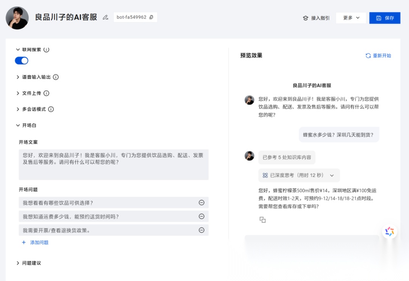Show info icon for 多会话模式
The width and height of the screenshot is (409, 281).
coord(51,109)
